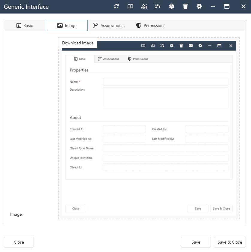Click the envelope email icon in the inner toolbar
Image resolution: width=251 pixels, height=252 pixels.
pyautogui.click(x=191, y=46)
